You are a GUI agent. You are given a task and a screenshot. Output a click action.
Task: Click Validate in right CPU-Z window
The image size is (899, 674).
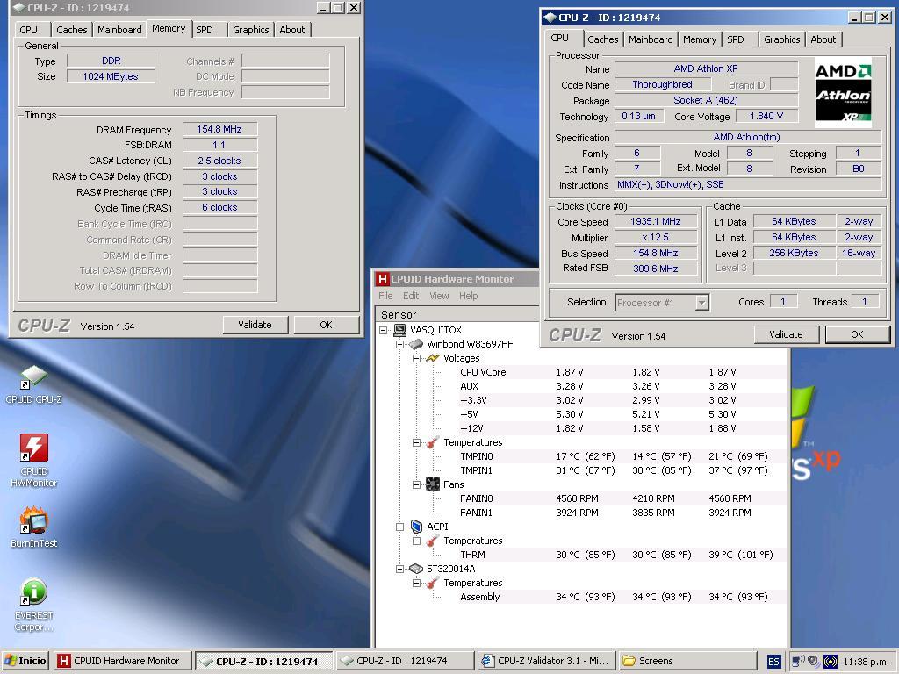786,334
